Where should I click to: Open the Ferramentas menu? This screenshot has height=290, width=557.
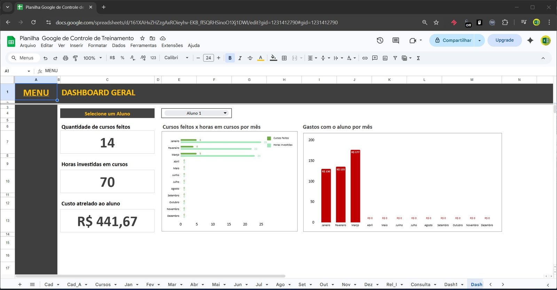[143, 45]
